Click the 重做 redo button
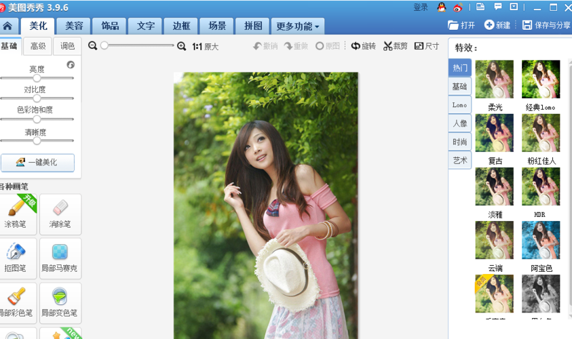This screenshot has height=339, width=572. pyautogui.click(x=297, y=46)
